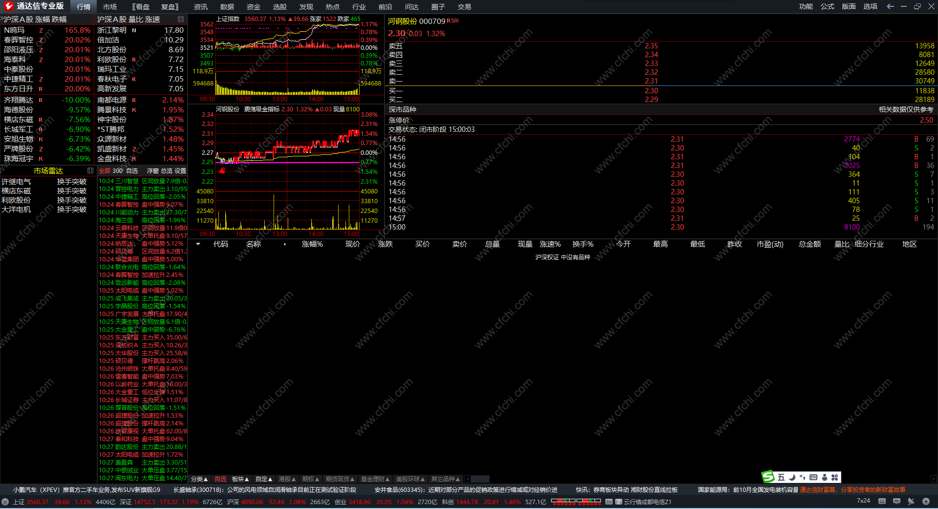Screen dimensions: 938x509
Task: Click the back arrow in the title bar
Action: coord(890,6)
